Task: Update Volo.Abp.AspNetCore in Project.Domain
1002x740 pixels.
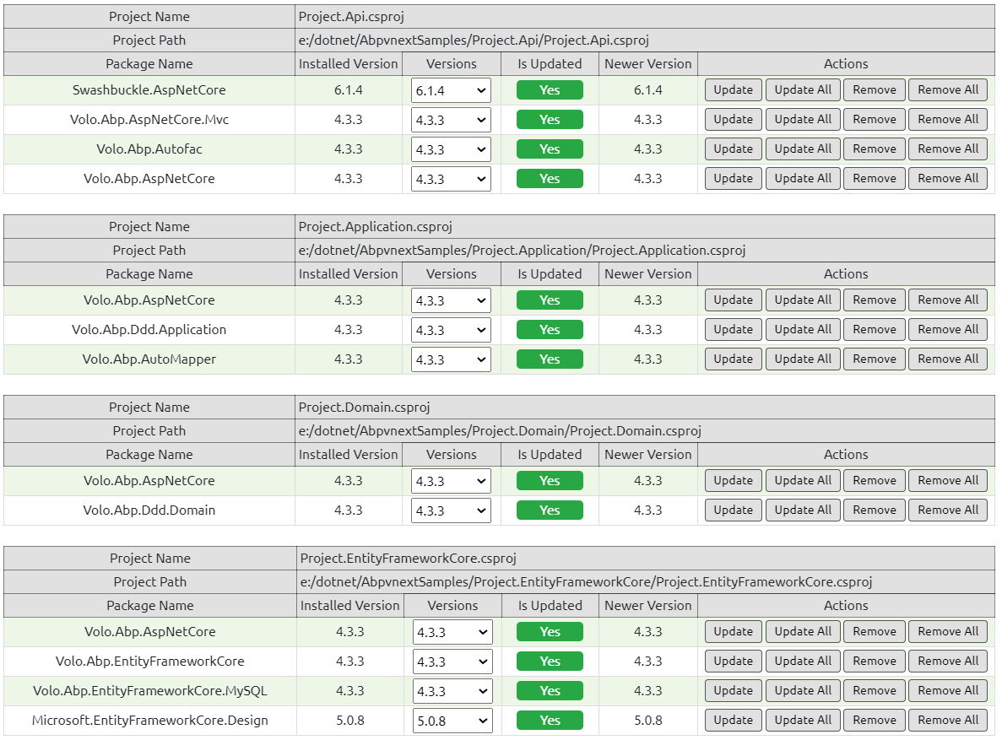Action: click(733, 481)
